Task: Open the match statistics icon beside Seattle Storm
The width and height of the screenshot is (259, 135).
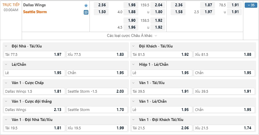Action: (86, 12)
